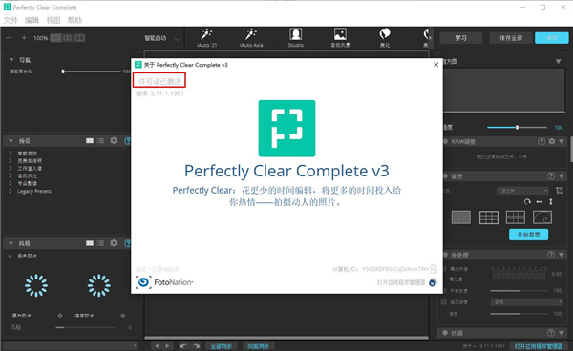Click help icon in RAW调整 header

(x=541, y=141)
